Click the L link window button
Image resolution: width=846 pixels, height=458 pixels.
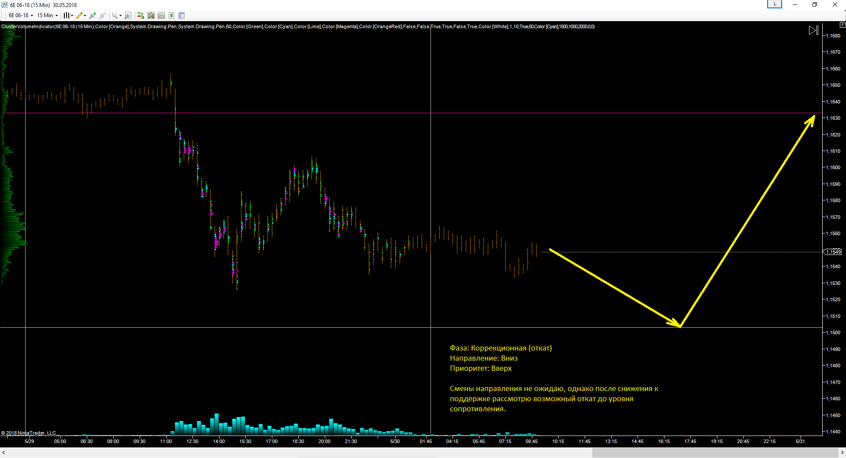pyautogui.click(x=775, y=4)
